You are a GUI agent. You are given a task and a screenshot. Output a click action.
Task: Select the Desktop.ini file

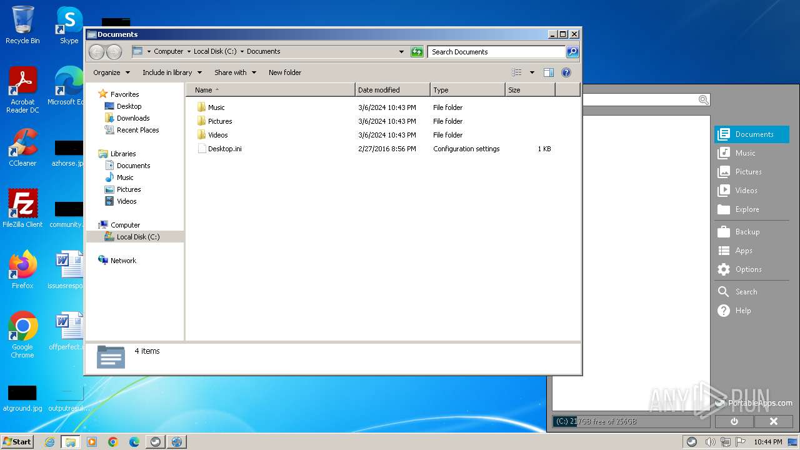(224, 149)
